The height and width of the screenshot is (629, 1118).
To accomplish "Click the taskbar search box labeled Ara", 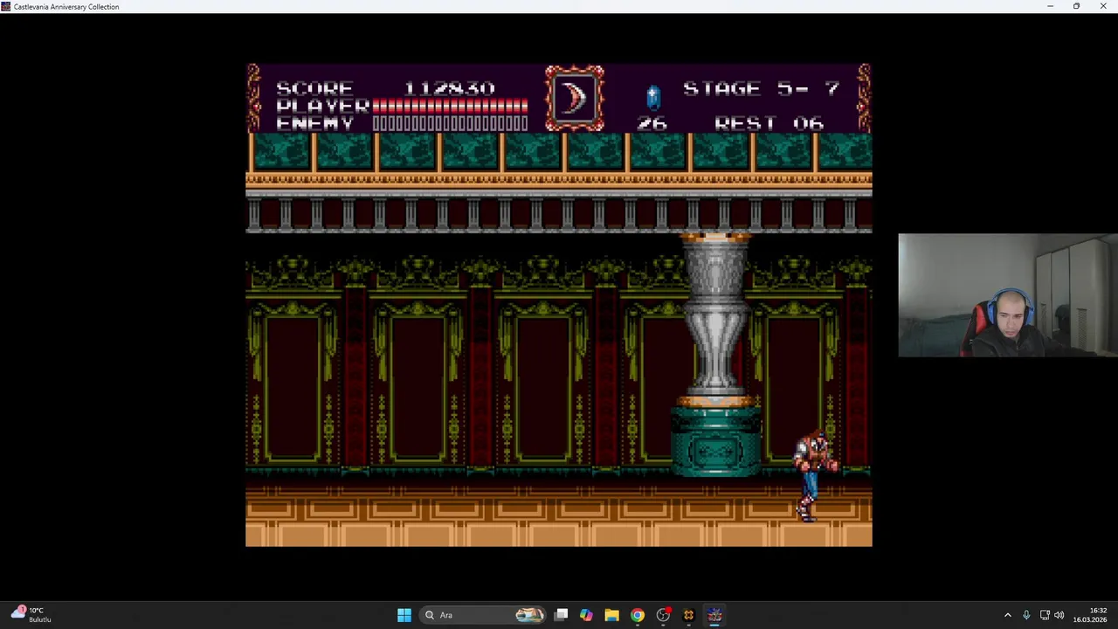I will coord(484,615).
